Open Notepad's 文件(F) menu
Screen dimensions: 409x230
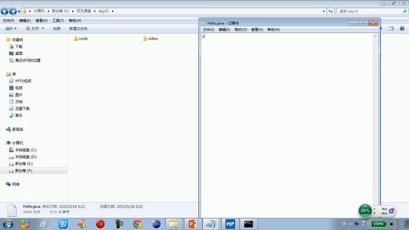pos(209,29)
